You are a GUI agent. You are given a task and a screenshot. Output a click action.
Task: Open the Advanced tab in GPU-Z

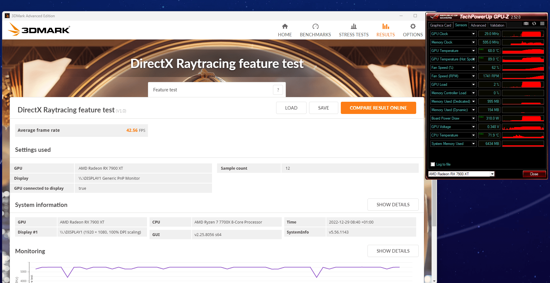click(478, 25)
